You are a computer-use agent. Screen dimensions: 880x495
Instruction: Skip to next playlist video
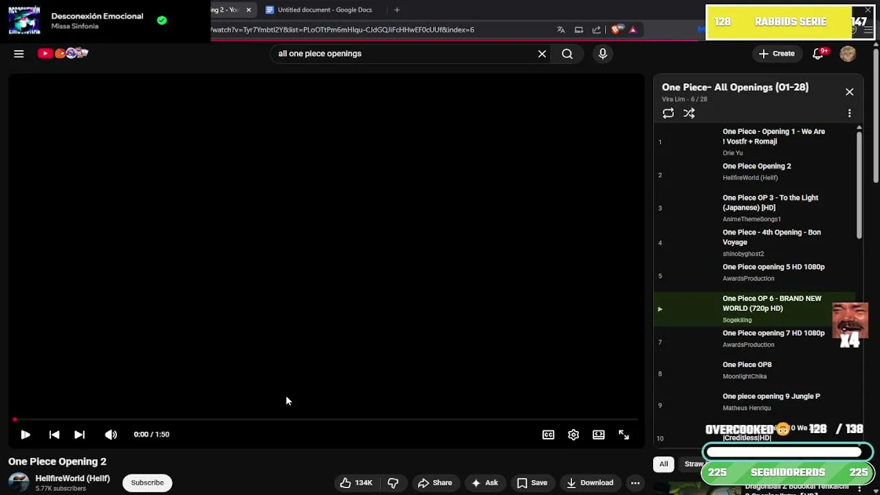(x=80, y=434)
